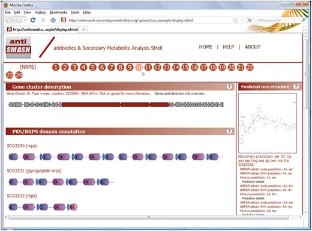Open gene cluster 23
The width and height of the screenshot is (312, 231).
(x=10, y=75)
